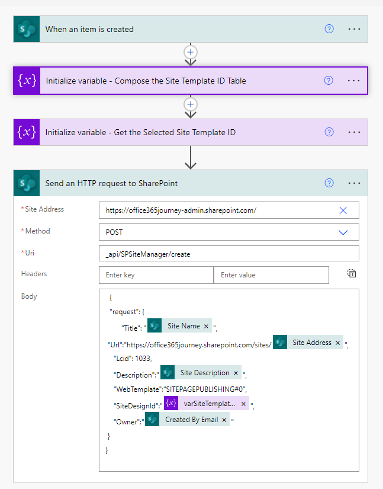Image resolution: width=383 pixels, height=489 pixels.
Task: Open help for 'Get the Selected Site Template ID'
Action: point(329,132)
